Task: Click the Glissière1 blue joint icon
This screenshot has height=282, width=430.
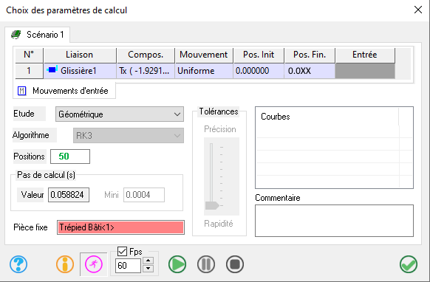Action: [52, 70]
